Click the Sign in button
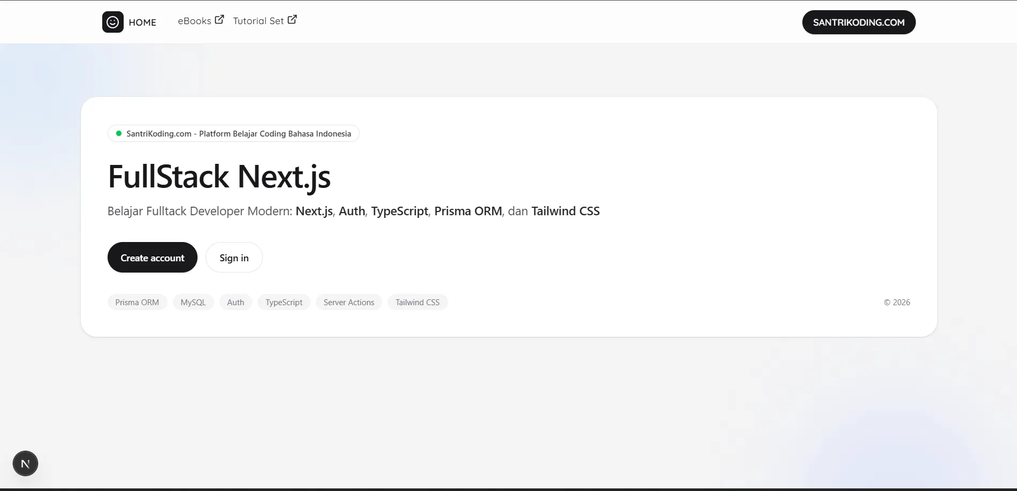Screen dimensions: 1017x491 pos(234,258)
